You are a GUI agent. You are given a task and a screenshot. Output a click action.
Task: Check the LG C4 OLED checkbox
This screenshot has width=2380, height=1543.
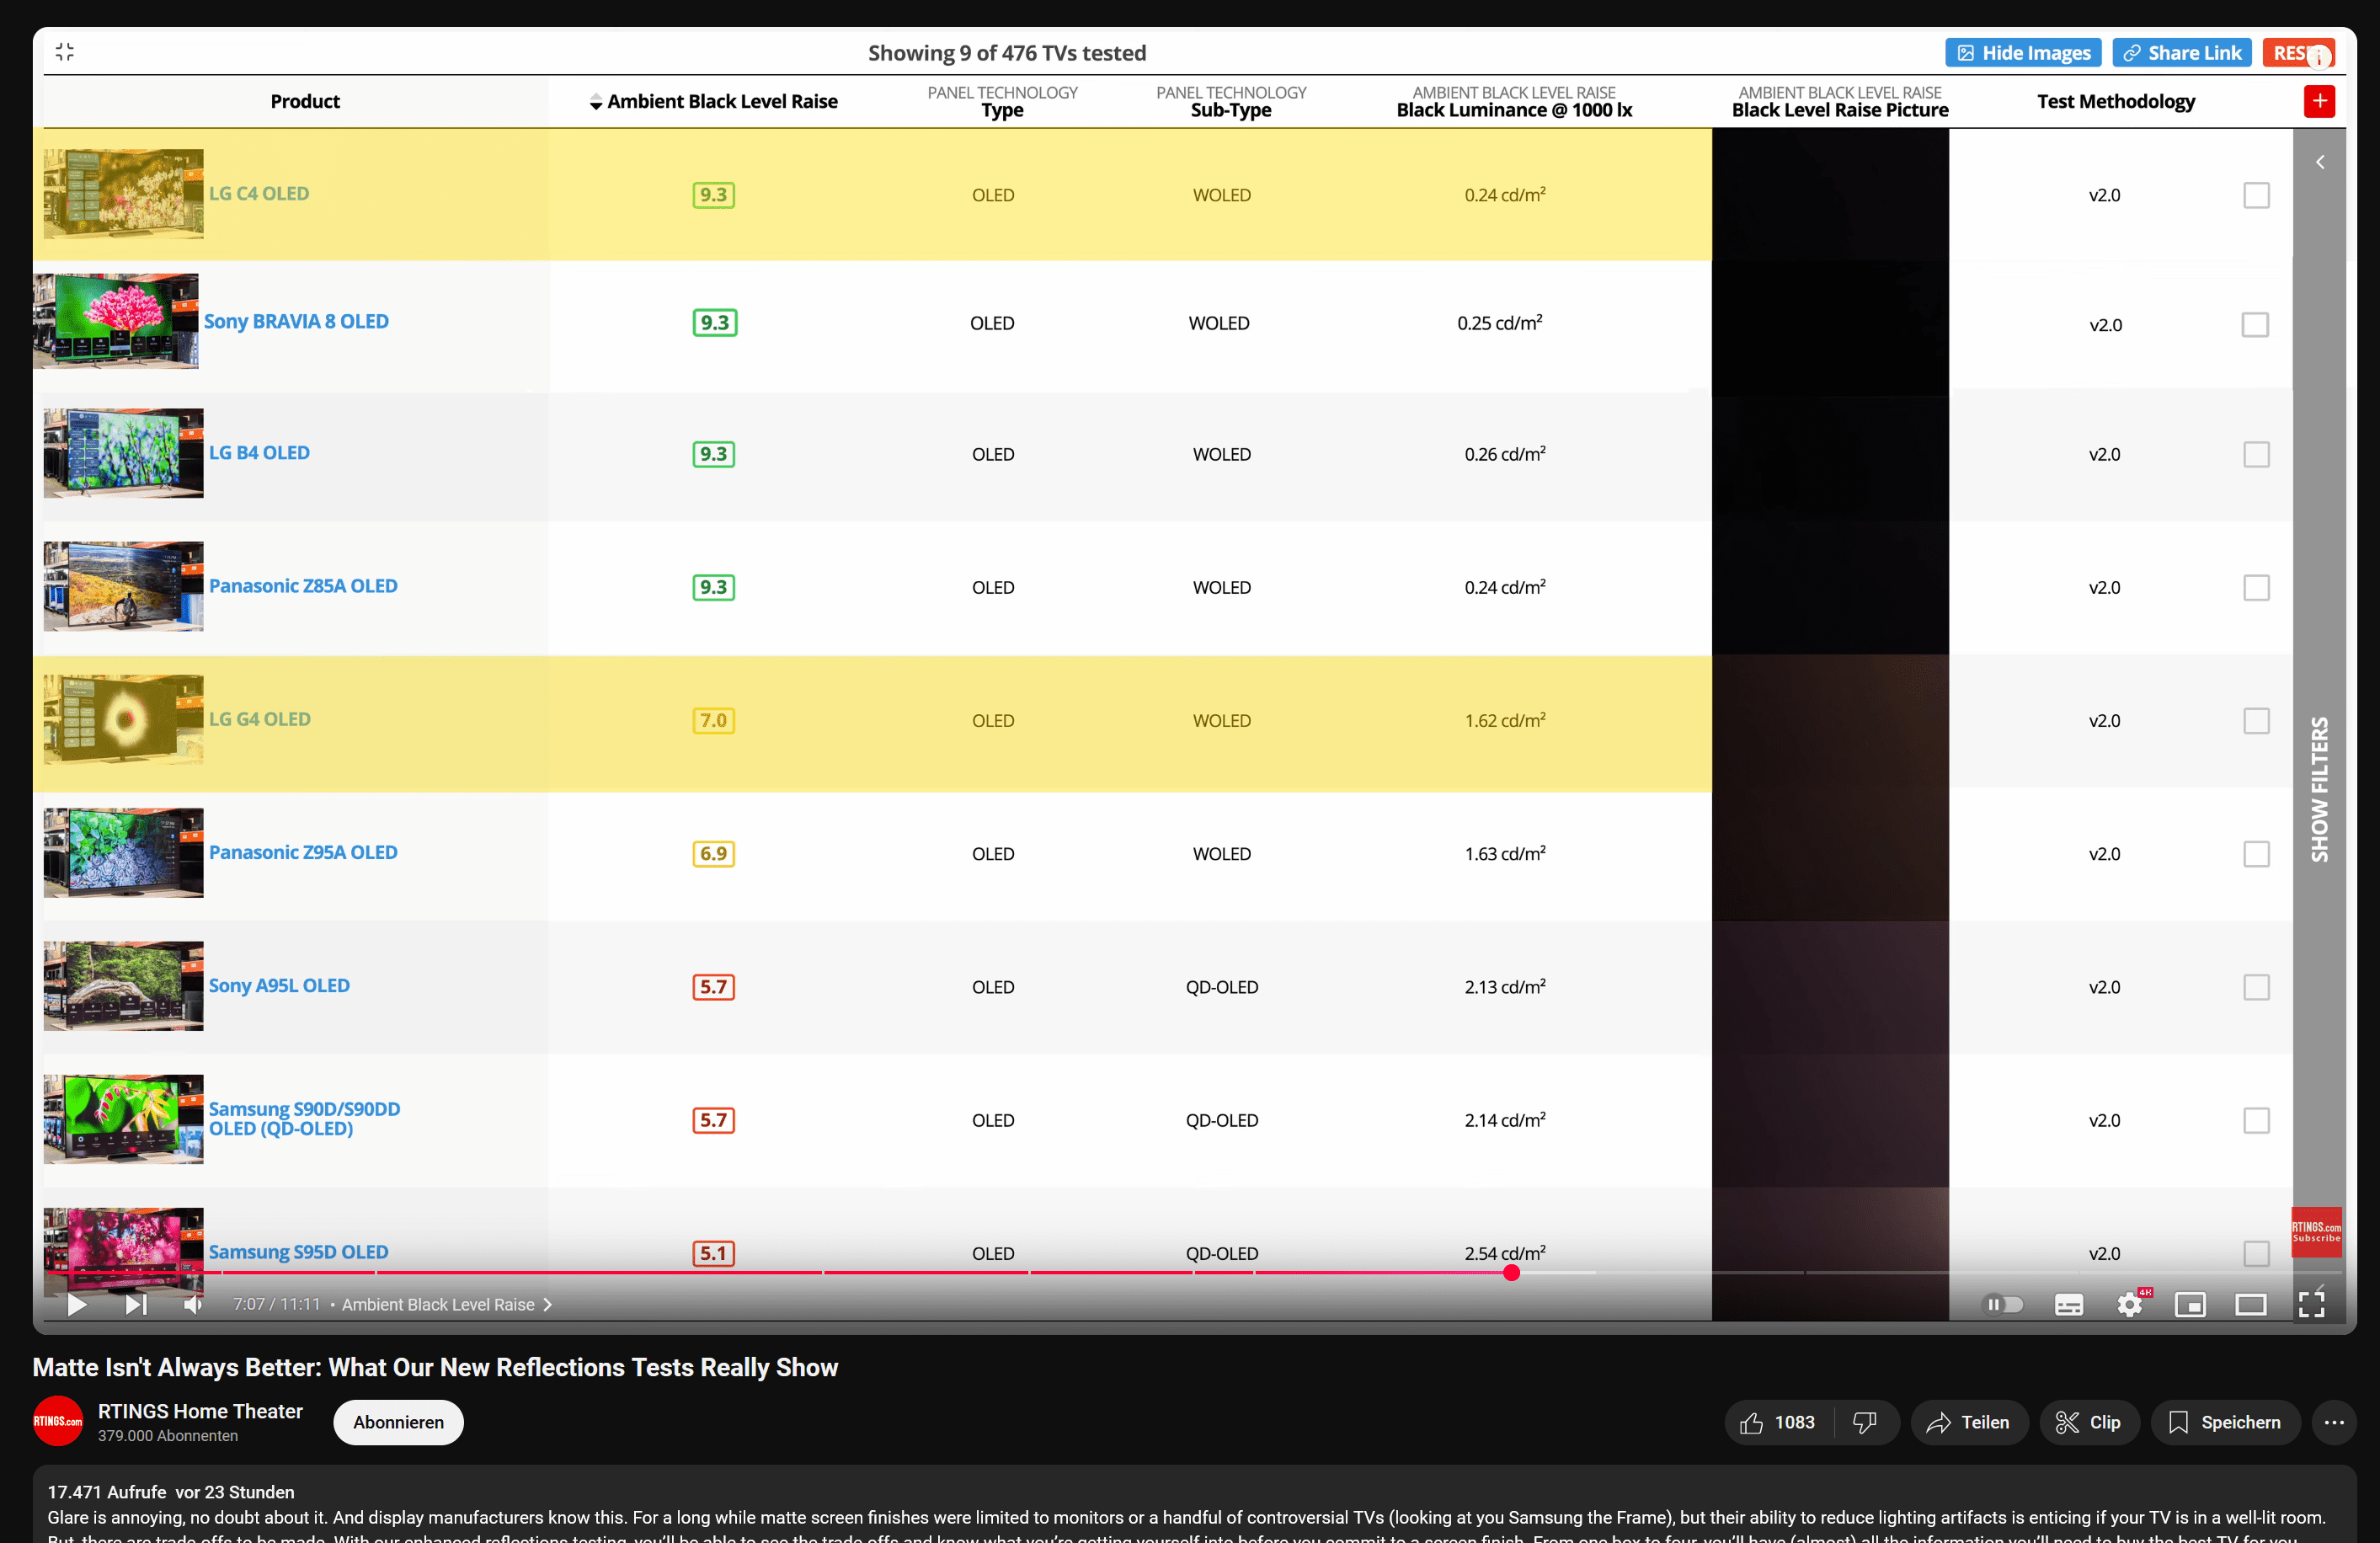click(2256, 195)
